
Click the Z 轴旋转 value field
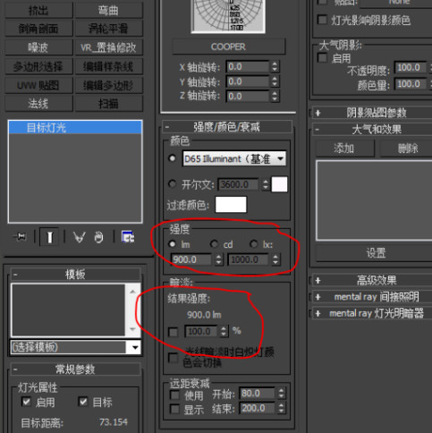pyautogui.click(x=248, y=96)
